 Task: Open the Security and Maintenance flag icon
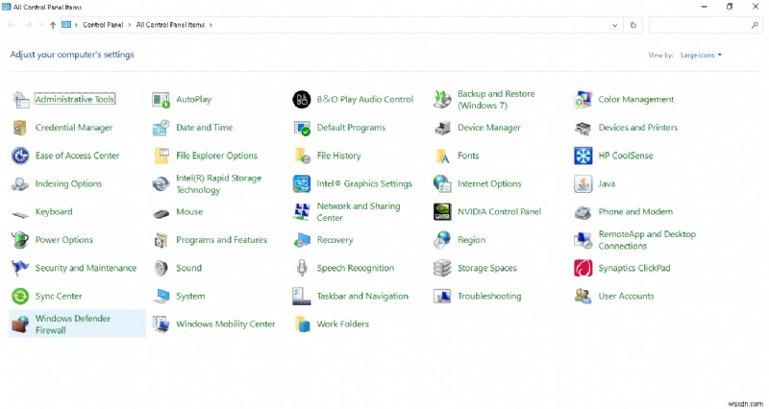click(x=20, y=269)
